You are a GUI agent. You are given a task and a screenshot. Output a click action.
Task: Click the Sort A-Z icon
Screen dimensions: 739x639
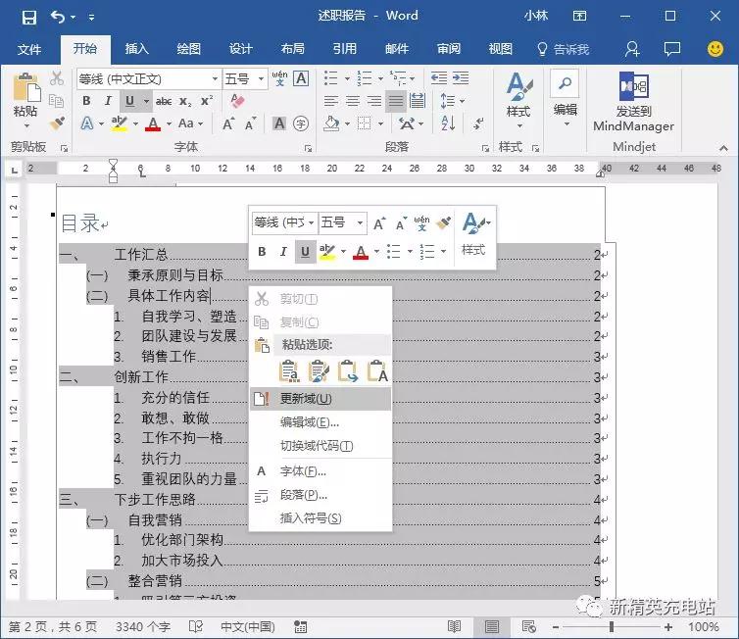pyautogui.click(x=448, y=123)
